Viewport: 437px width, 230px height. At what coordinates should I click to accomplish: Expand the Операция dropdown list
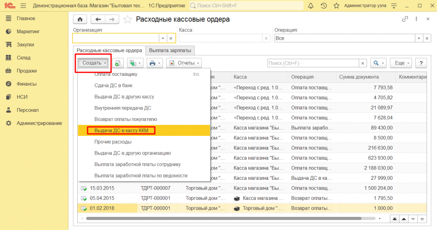point(419,38)
